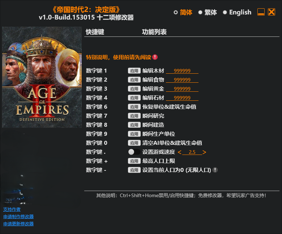Apply the 最高人口上限 option
The image size is (282, 234).
[134, 161]
